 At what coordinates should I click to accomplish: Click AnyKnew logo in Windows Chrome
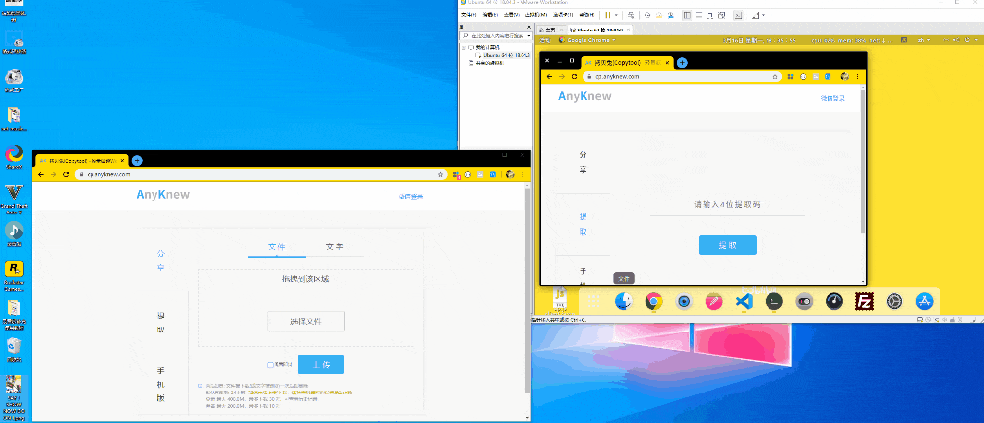pos(162,195)
